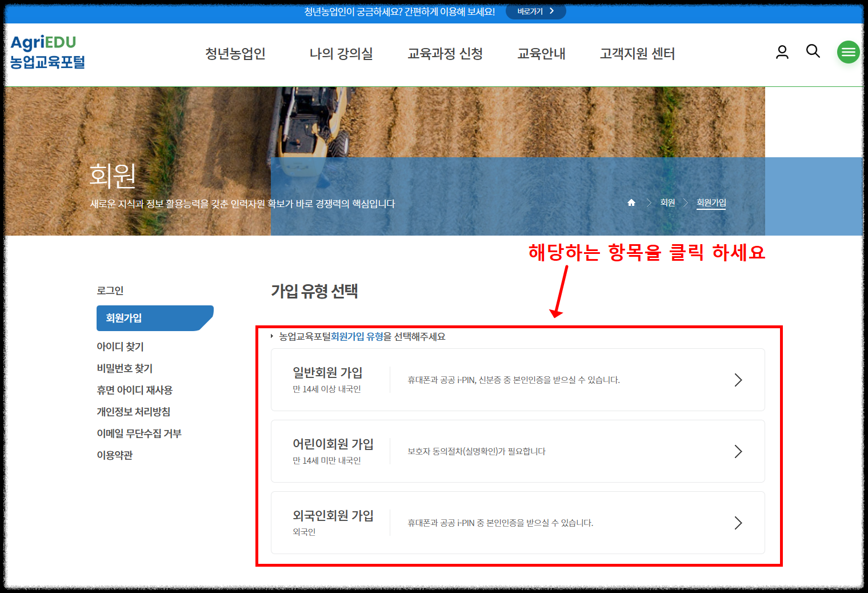The width and height of the screenshot is (868, 593).
Task: Open 비밀번호 찾기 from the sidebar
Action: pyautogui.click(x=125, y=368)
